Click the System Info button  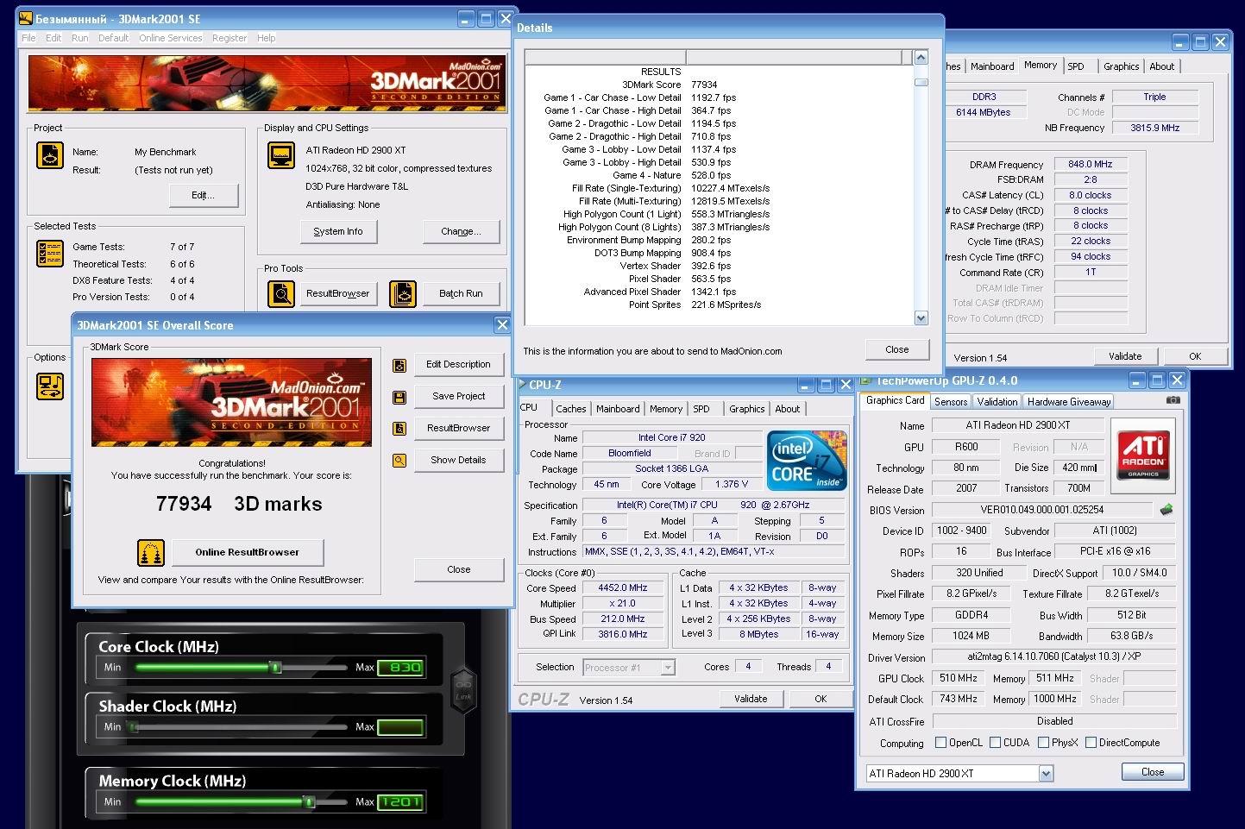pos(338,231)
